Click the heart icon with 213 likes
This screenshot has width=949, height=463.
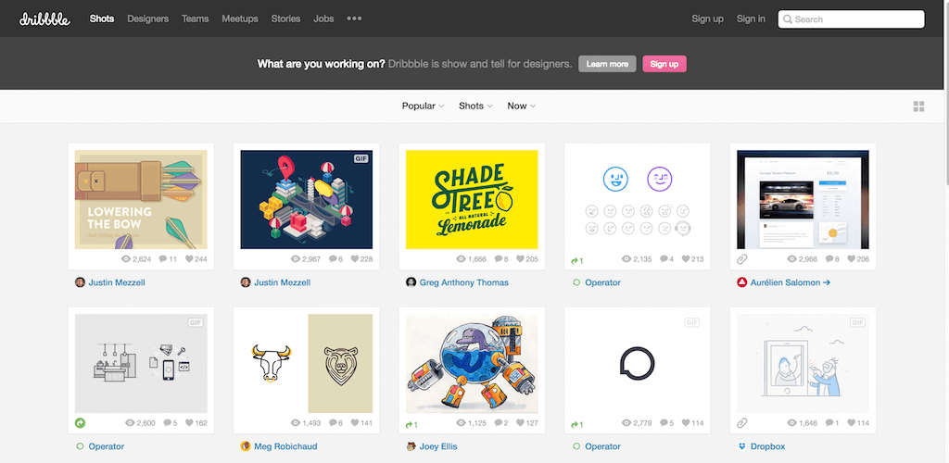(x=686, y=258)
